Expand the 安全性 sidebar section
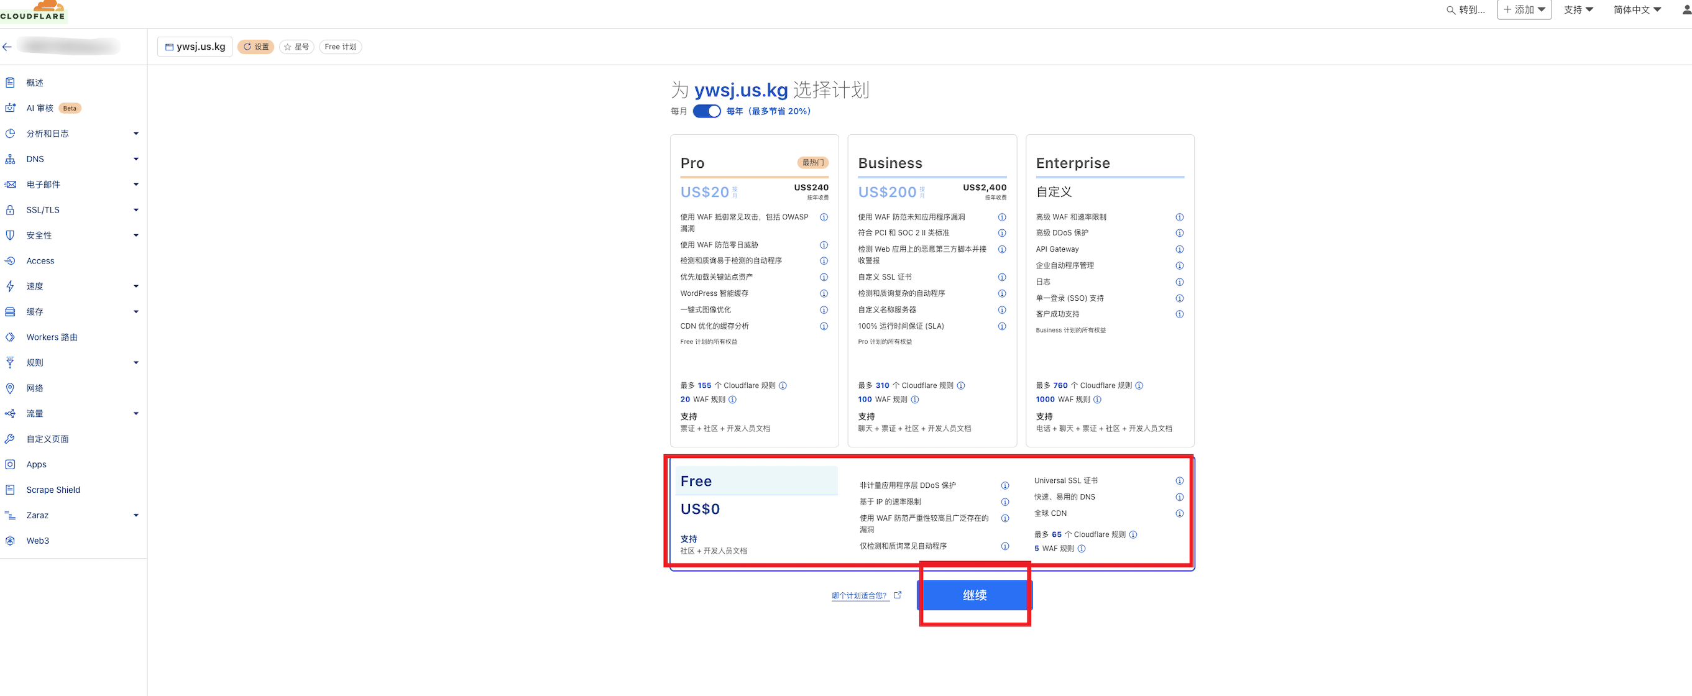 136,235
